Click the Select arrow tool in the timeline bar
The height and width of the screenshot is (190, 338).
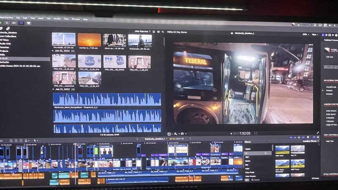coord(35,141)
